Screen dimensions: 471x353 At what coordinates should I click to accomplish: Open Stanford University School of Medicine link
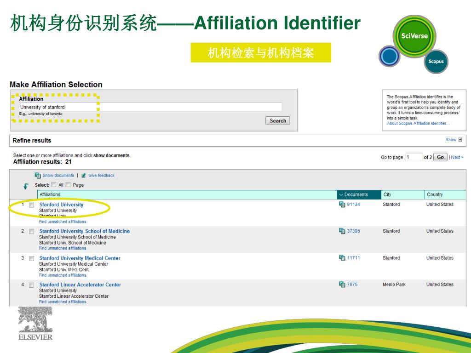[x=85, y=231]
